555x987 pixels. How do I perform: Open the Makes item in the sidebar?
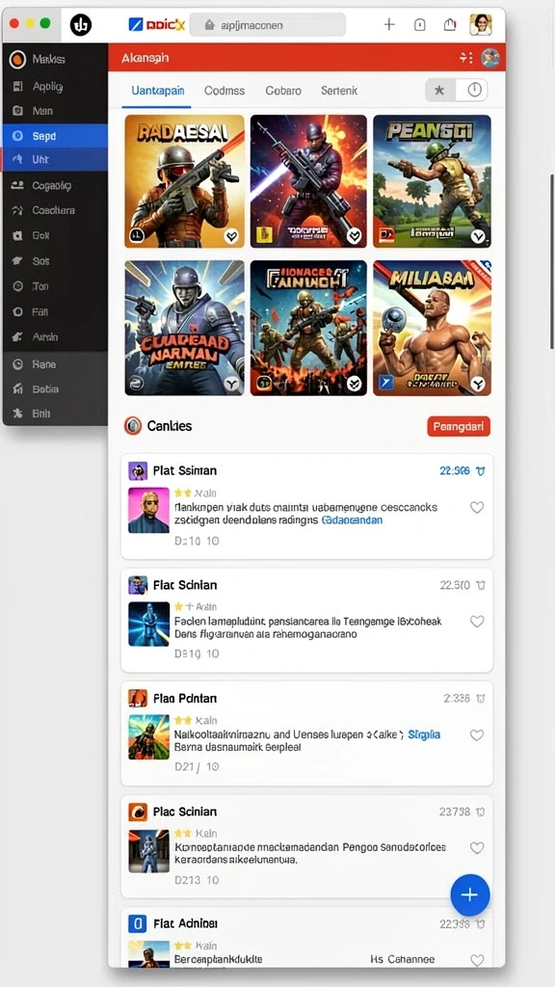tap(55, 59)
